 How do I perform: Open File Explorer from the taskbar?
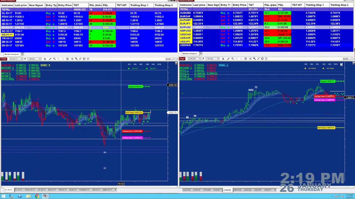(29, 196)
